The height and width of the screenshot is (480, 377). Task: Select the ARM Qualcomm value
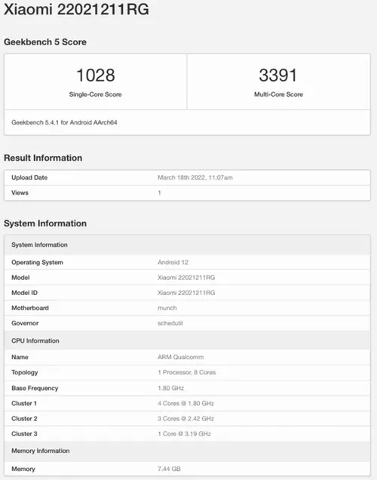pyautogui.click(x=180, y=357)
